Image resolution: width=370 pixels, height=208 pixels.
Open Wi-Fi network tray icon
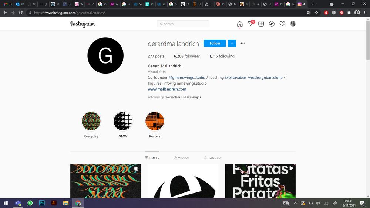326,203
